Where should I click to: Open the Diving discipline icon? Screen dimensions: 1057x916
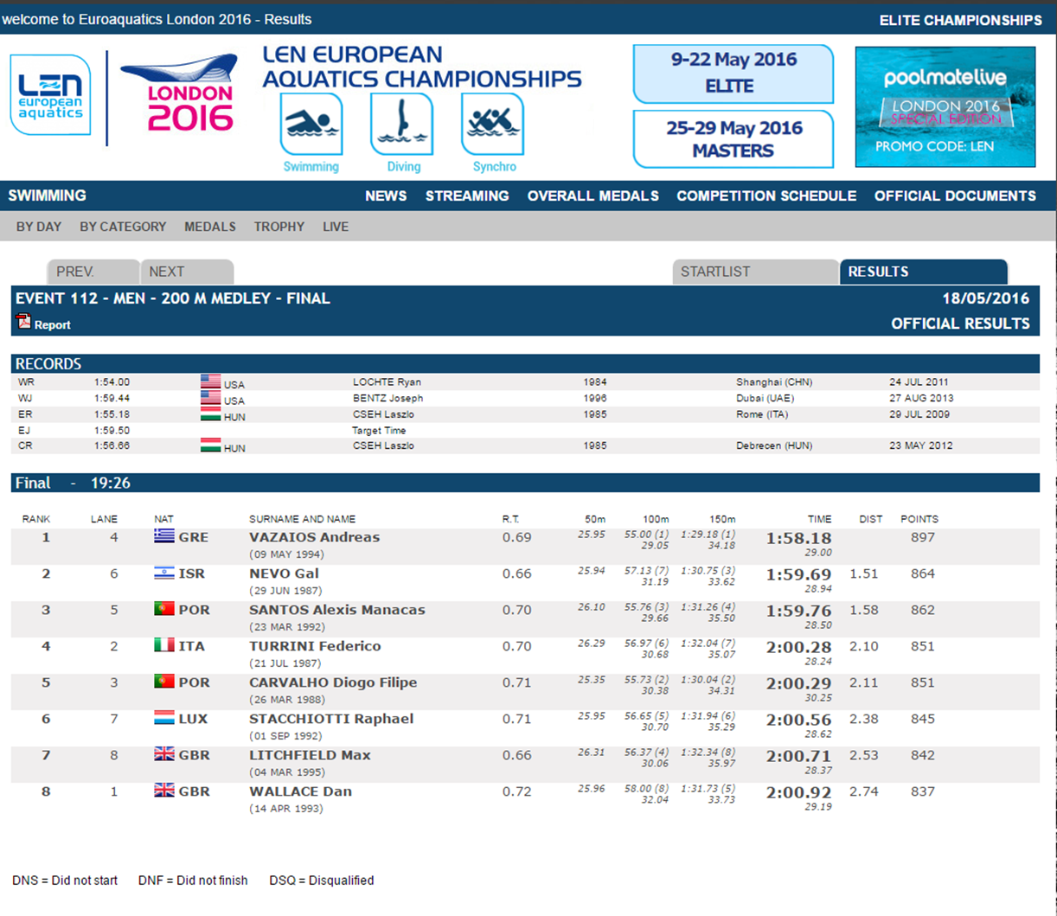pyautogui.click(x=402, y=125)
